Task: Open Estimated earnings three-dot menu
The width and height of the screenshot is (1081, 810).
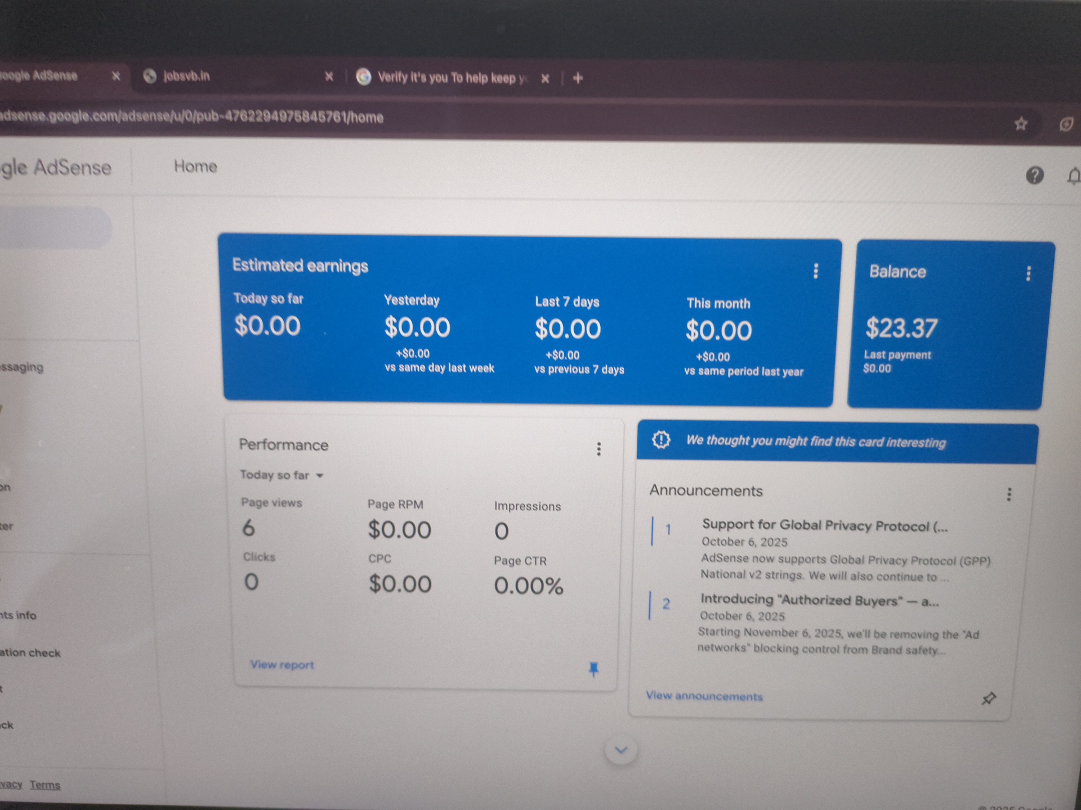Action: (x=815, y=272)
